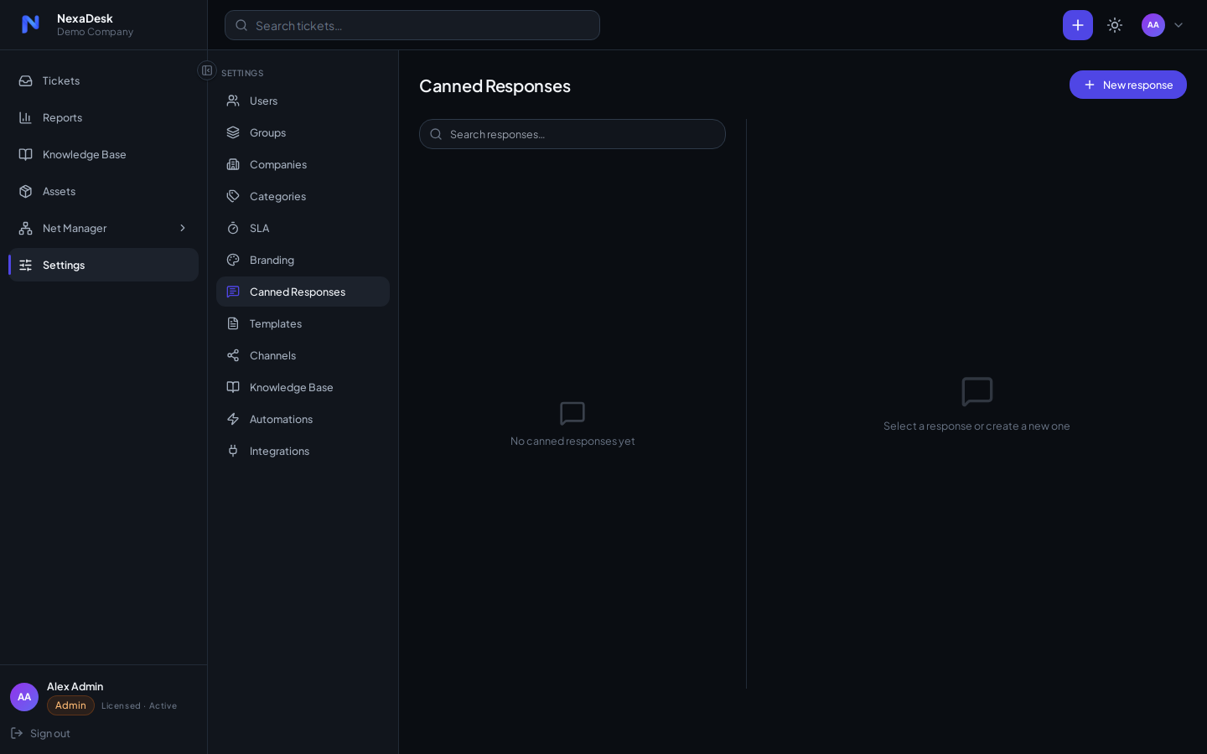Open the Groups settings section
The height and width of the screenshot is (754, 1207).
(303, 132)
